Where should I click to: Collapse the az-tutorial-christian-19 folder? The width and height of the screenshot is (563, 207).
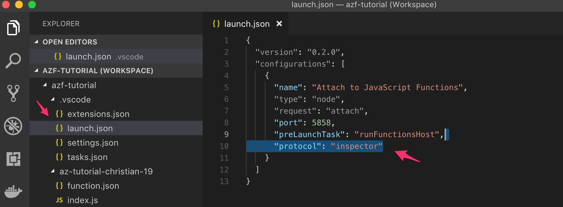click(x=53, y=171)
